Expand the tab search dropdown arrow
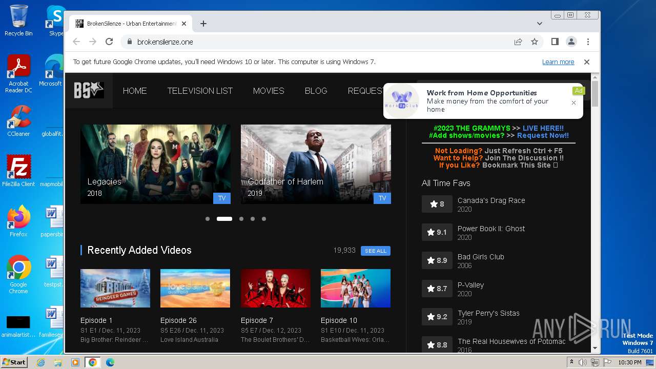Image resolution: width=656 pixels, height=369 pixels. tap(540, 24)
